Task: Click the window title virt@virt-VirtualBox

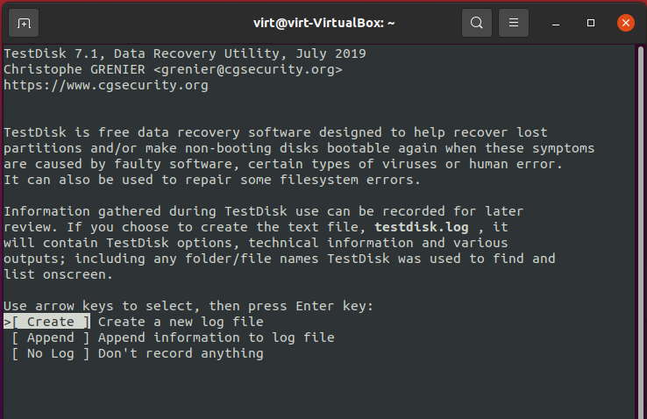Action: [323, 23]
